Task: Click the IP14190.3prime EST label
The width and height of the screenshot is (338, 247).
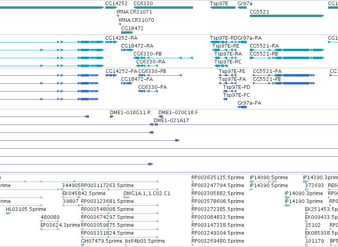Action: point(304,201)
